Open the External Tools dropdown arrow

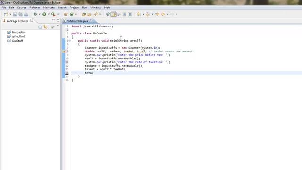tap(58, 14)
